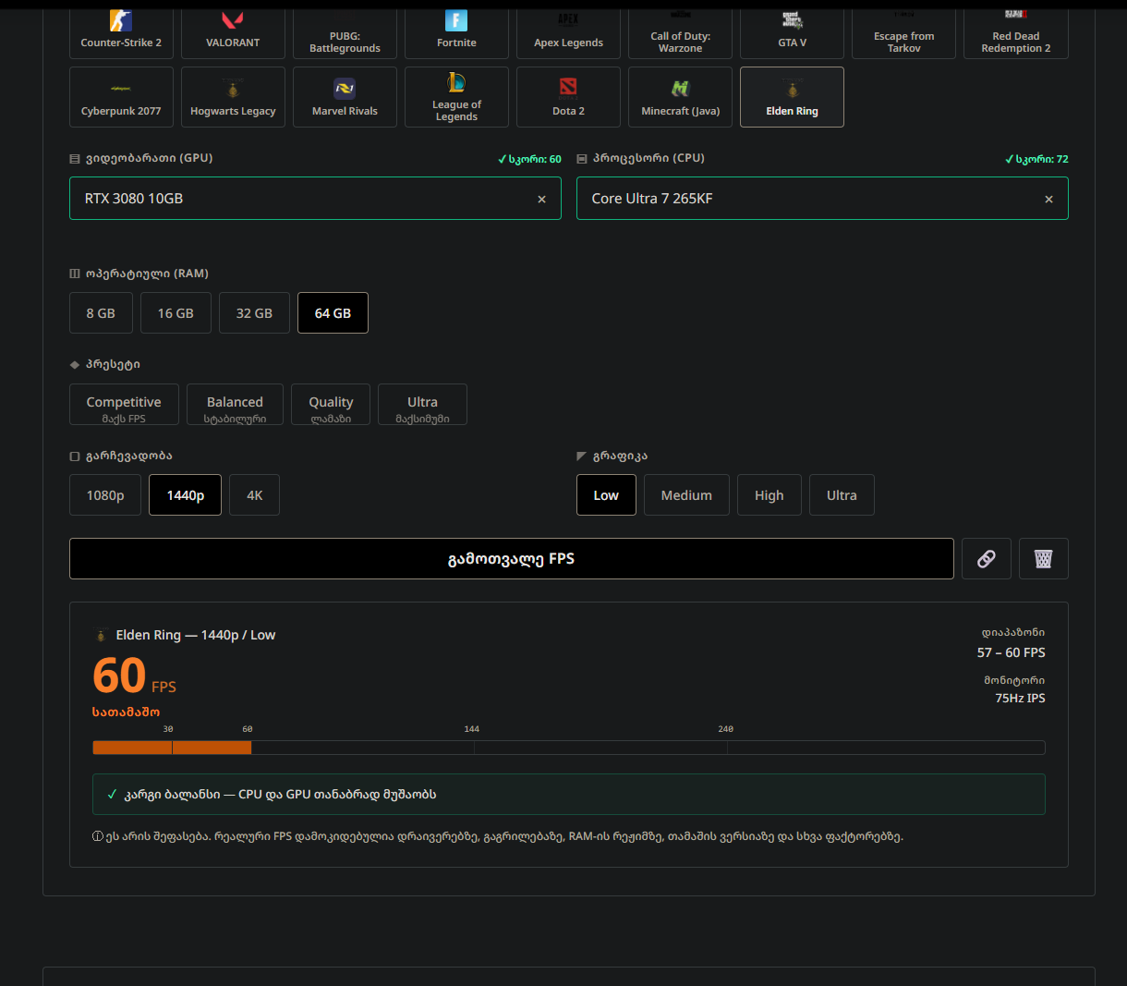The image size is (1127, 986).
Task: Select League of Legends game tile
Action: pyautogui.click(x=456, y=97)
